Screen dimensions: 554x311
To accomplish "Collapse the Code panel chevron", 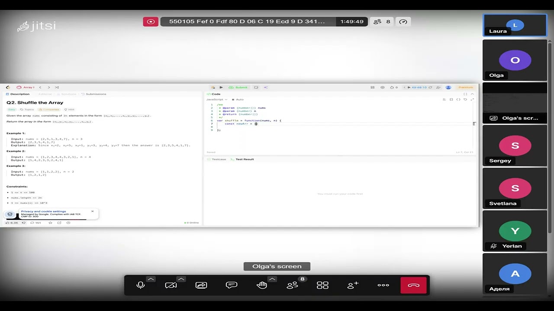I will click(x=472, y=94).
